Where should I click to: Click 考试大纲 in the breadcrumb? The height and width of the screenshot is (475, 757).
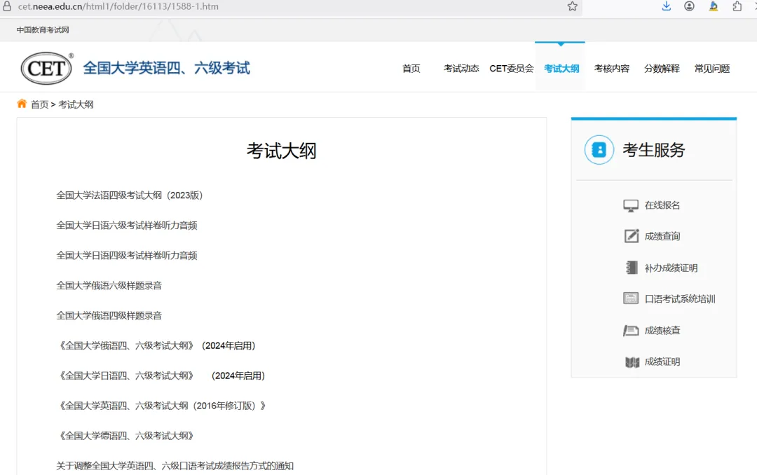coord(76,104)
